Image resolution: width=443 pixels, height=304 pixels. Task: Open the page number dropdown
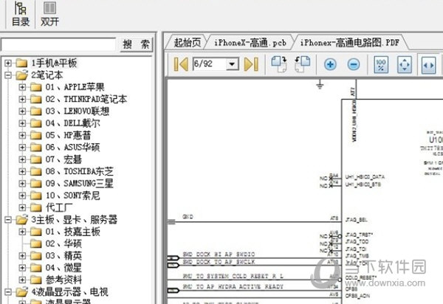(x=233, y=65)
